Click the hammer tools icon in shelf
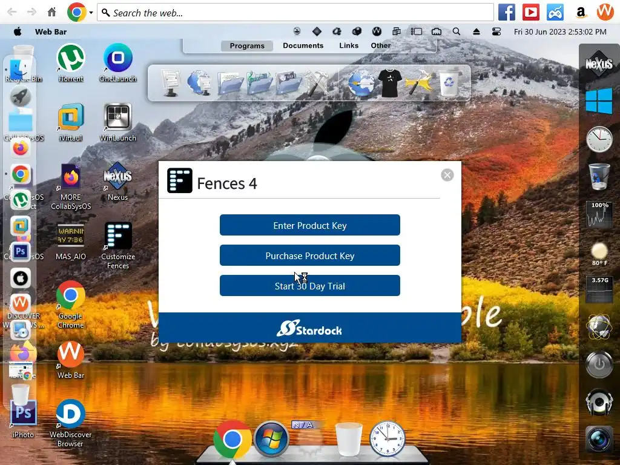620x465 pixels. pyautogui.click(x=317, y=83)
